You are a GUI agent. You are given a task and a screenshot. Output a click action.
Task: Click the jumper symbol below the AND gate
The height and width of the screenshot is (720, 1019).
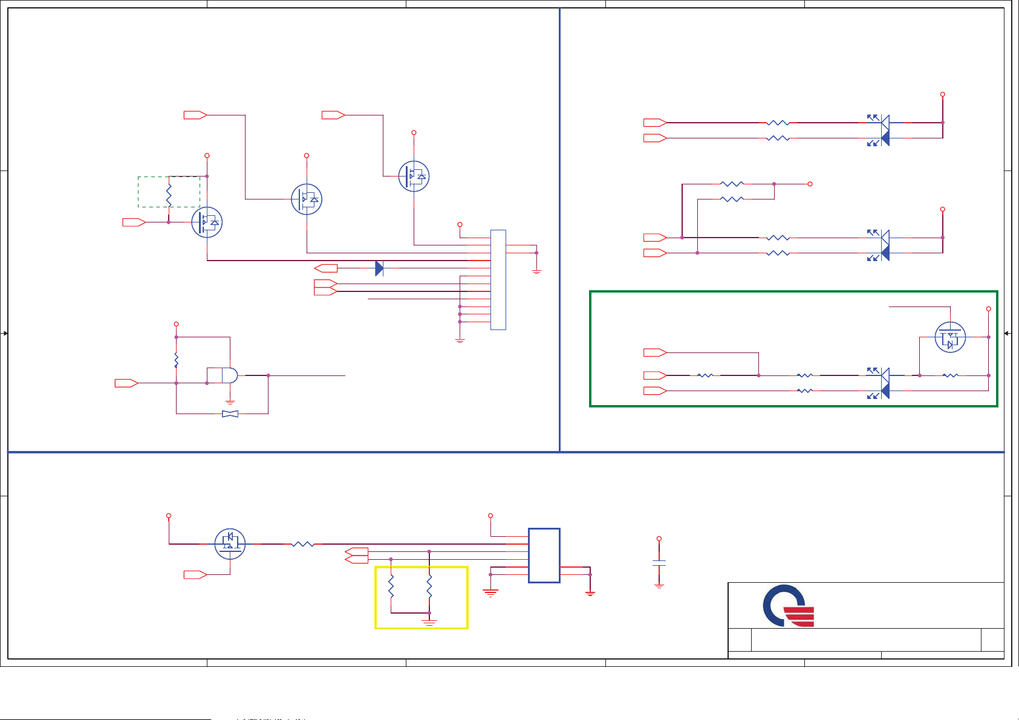click(230, 414)
